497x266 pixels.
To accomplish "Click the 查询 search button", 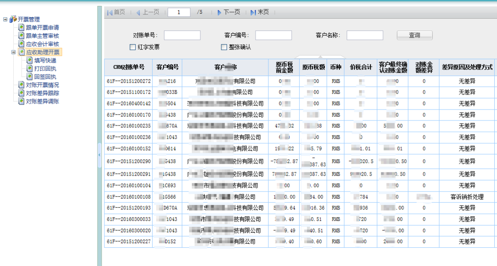I will coord(415,35).
